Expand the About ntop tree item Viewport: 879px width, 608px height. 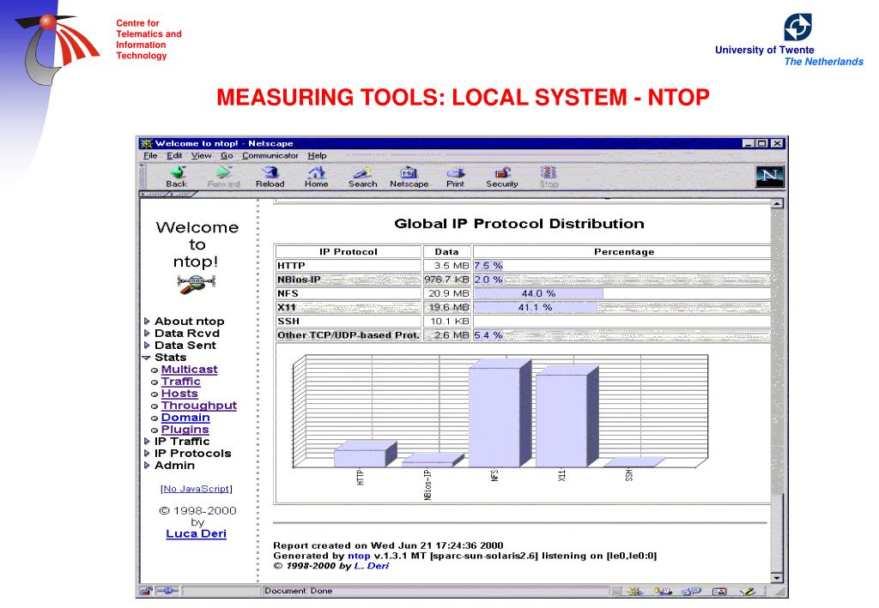click(147, 322)
